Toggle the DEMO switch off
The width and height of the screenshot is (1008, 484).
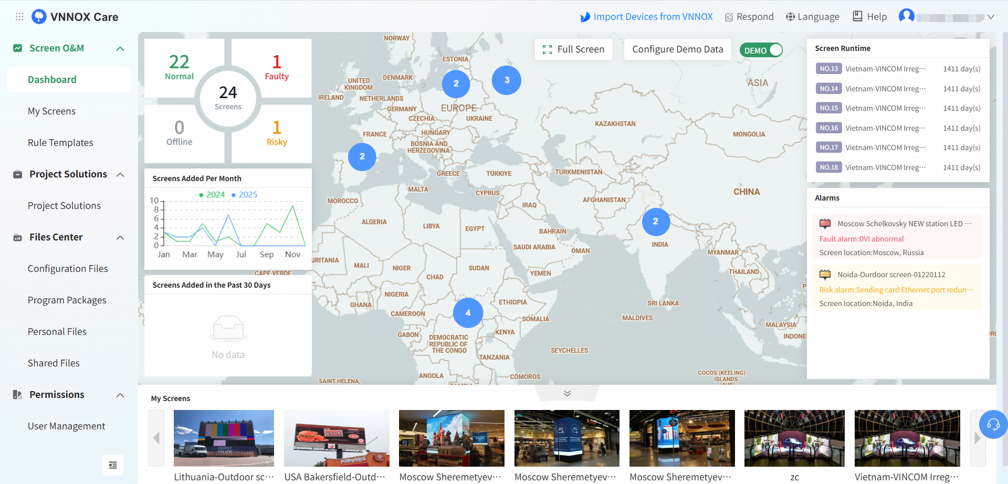(761, 50)
